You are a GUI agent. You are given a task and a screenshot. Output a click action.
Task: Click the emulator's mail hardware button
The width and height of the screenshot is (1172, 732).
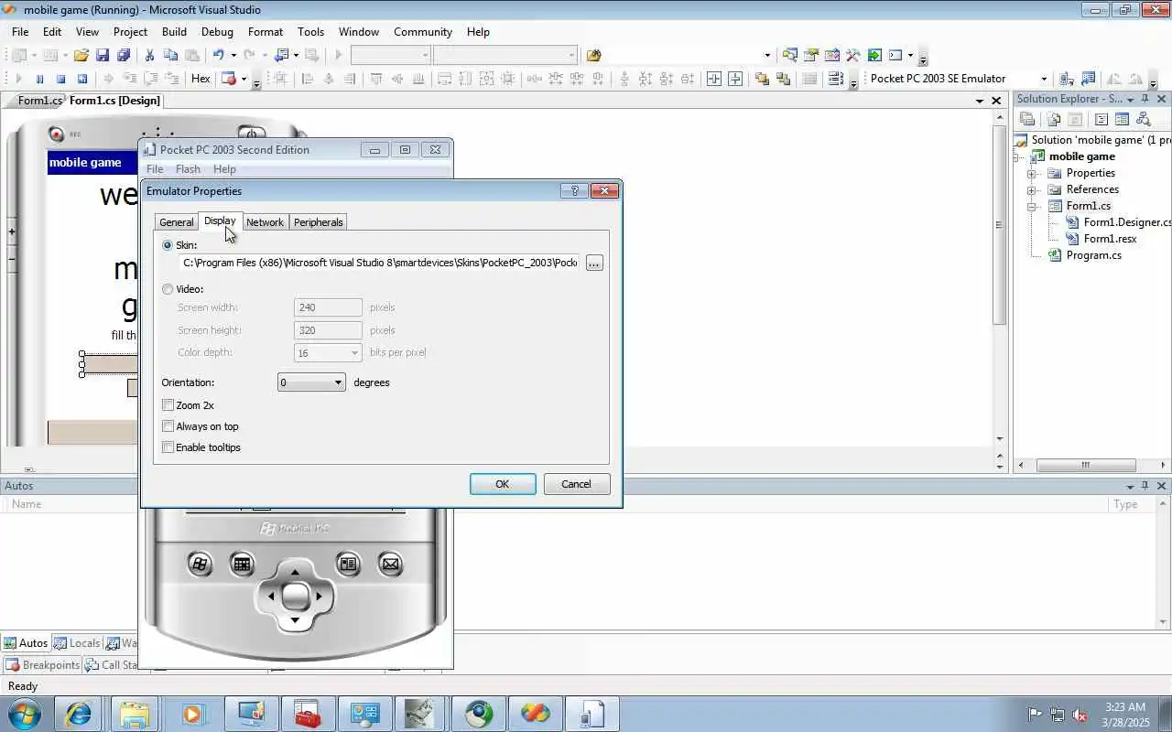click(390, 564)
